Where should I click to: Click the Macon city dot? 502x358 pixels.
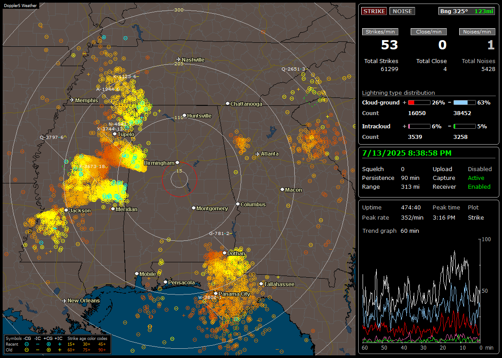point(282,190)
